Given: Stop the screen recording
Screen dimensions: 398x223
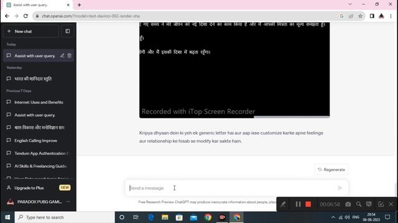Looking at the screenshot, I should pyautogui.click(x=308, y=204).
